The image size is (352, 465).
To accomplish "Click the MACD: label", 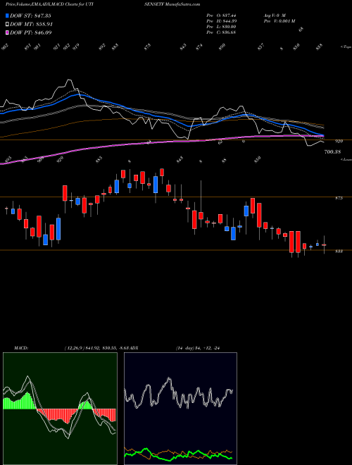I will pos(21,347).
